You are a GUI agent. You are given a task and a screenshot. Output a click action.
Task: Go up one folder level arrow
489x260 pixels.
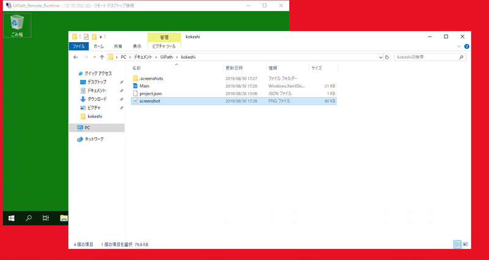pyautogui.click(x=102, y=57)
